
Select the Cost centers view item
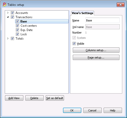29,26
